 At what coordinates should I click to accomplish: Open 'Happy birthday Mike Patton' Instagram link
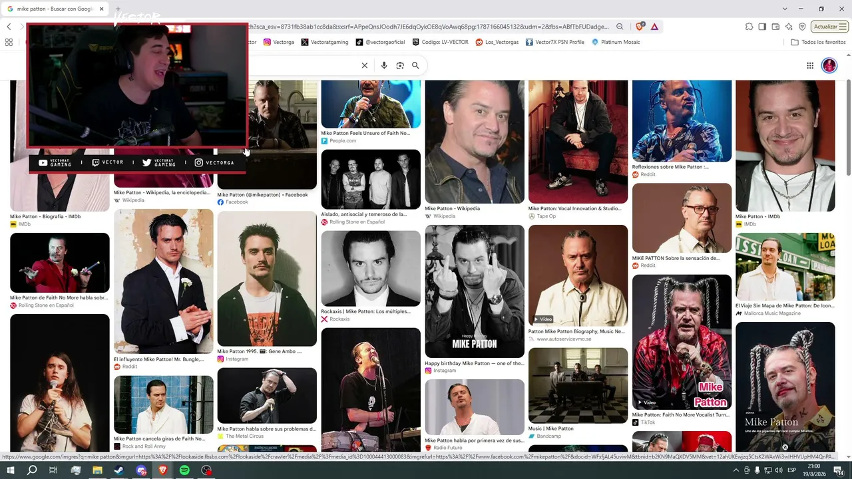tap(474, 363)
